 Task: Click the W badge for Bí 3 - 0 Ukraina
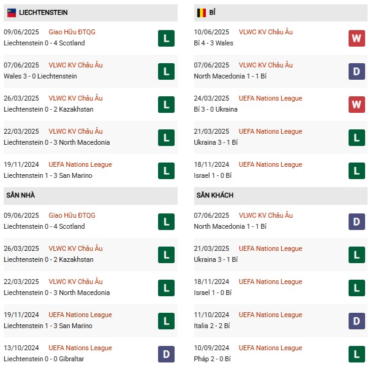point(357,104)
